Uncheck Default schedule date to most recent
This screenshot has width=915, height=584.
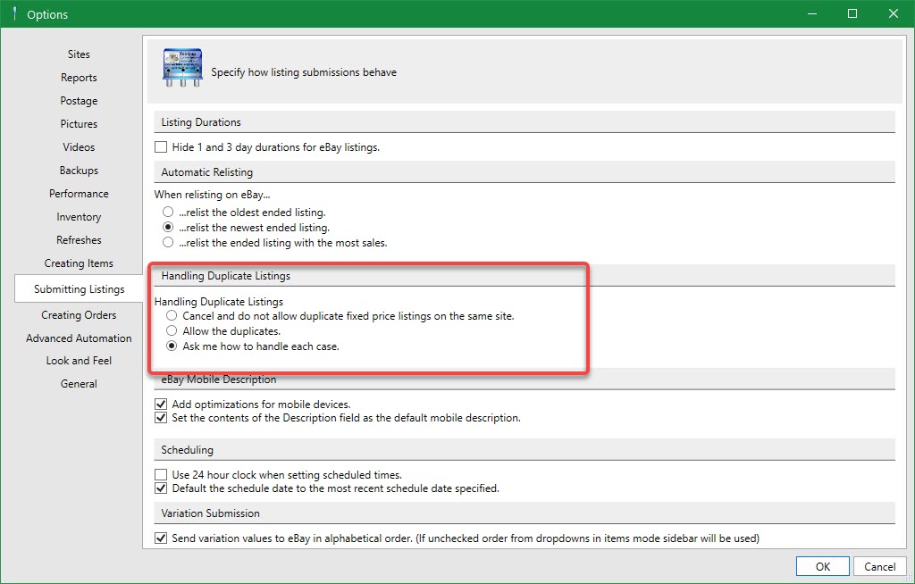coord(161,488)
